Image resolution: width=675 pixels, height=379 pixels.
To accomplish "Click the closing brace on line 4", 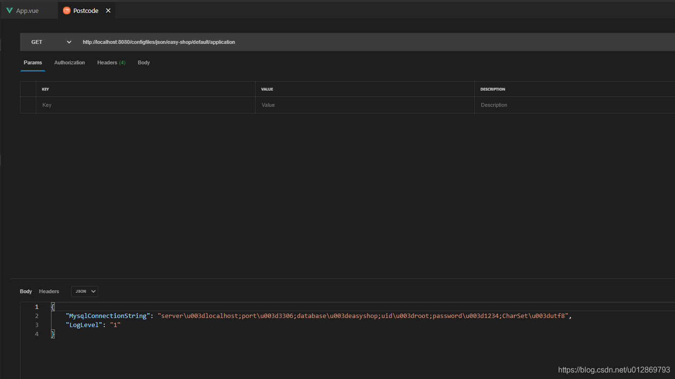I will coord(53,334).
